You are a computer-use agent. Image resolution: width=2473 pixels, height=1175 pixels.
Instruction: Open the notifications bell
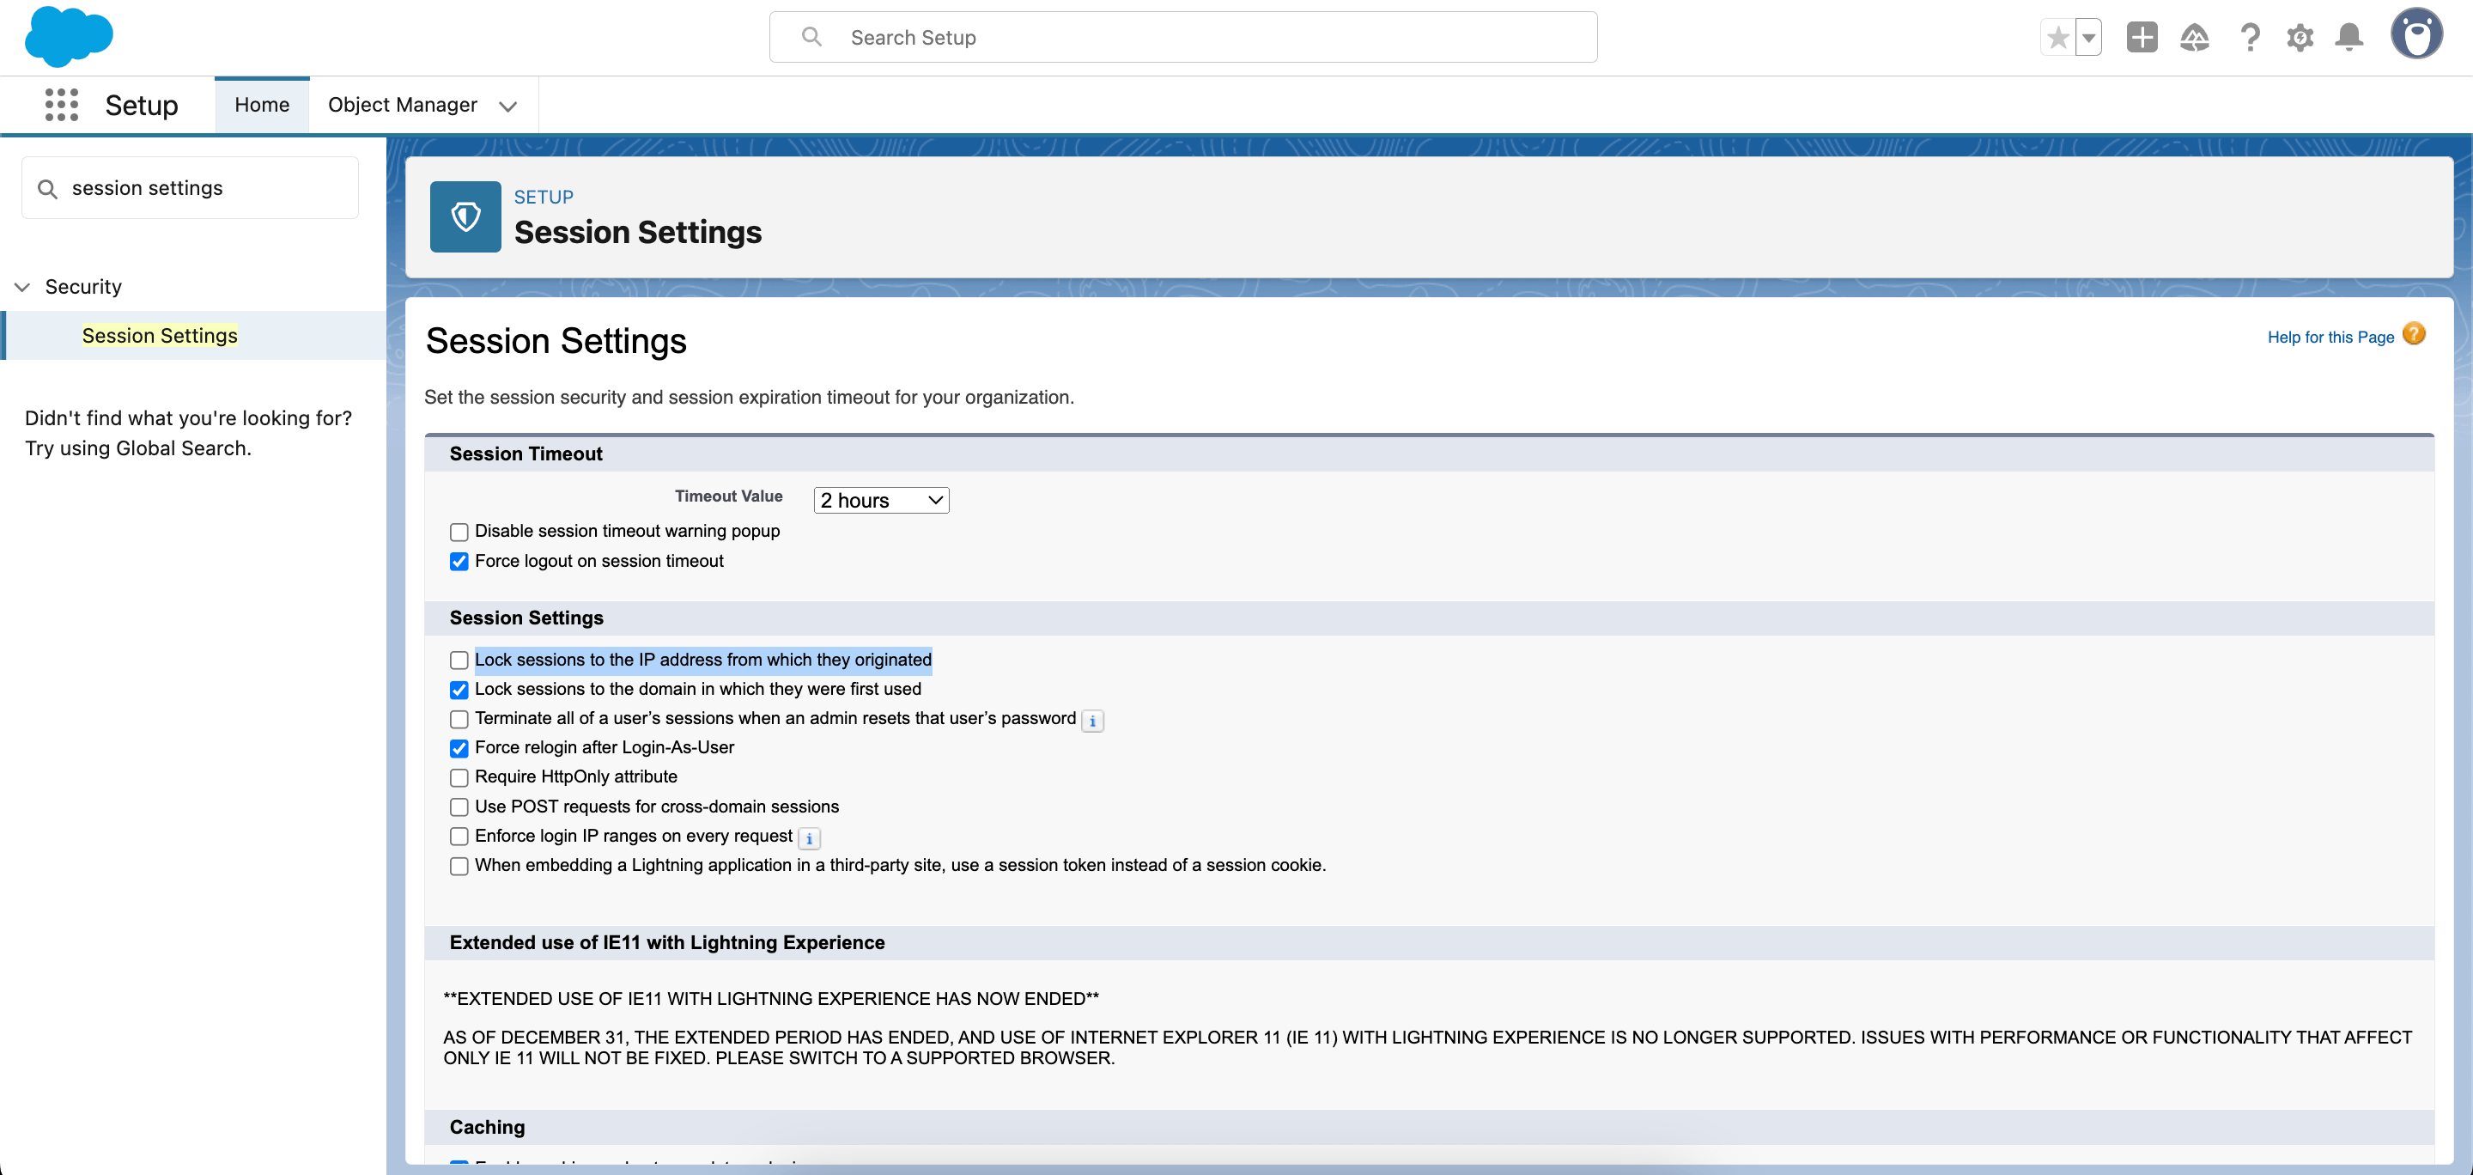pyautogui.click(x=2349, y=38)
